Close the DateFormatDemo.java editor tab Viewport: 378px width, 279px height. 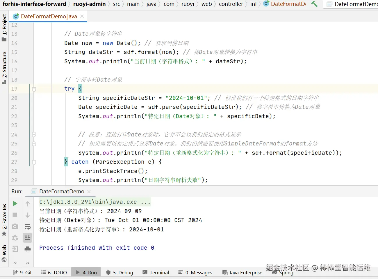coord(82,16)
